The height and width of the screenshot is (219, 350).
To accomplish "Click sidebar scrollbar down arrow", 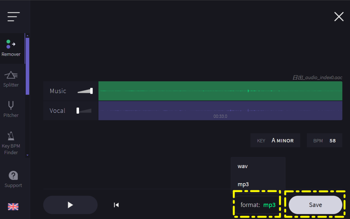I will 27,155.
